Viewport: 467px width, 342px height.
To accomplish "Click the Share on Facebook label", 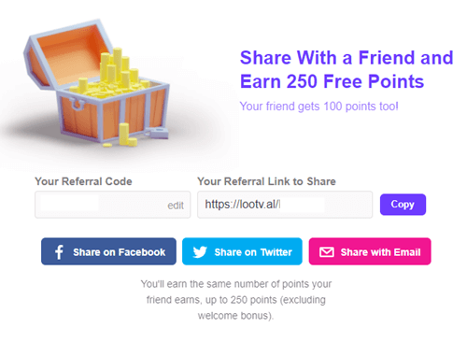I will pyautogui.click(x=119, y=252).
